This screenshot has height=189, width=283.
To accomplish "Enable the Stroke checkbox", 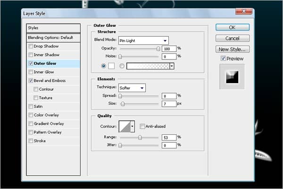I will click(x=31, y=141).
